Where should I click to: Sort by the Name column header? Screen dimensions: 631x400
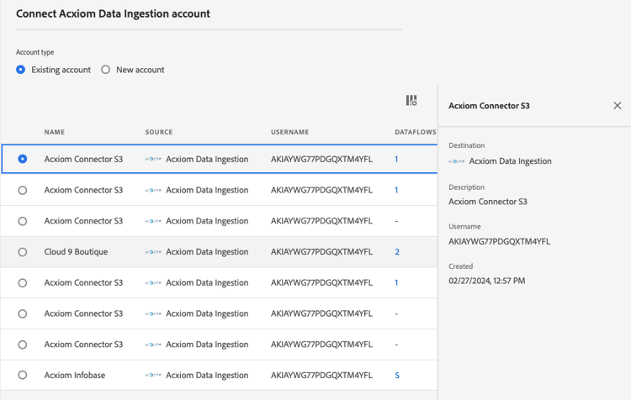point(55,132)
